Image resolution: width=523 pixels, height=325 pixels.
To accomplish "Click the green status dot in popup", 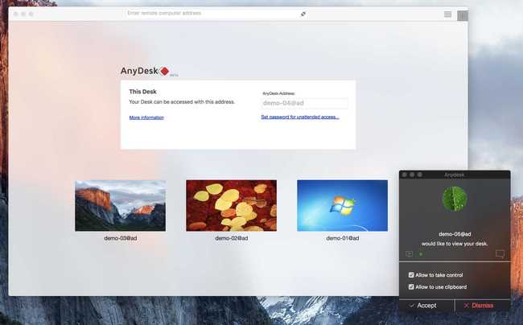I will tap(421, 254).
